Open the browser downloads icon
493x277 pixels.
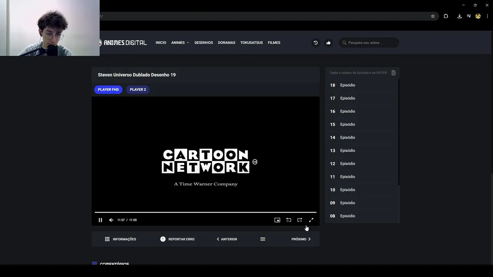click(459, 16)
